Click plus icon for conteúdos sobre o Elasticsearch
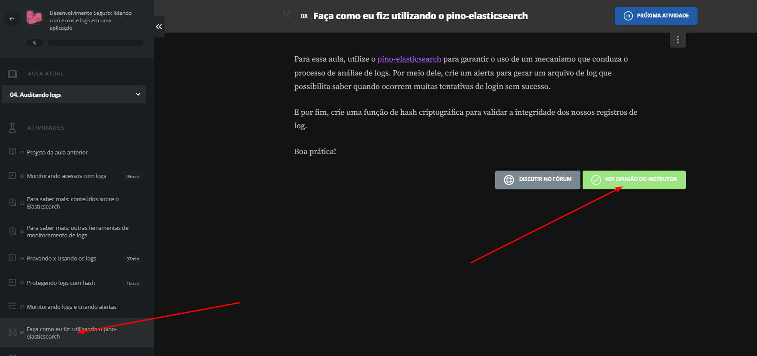Image resolution: width=757 pixels, height=356 pixels. [12, 202]
